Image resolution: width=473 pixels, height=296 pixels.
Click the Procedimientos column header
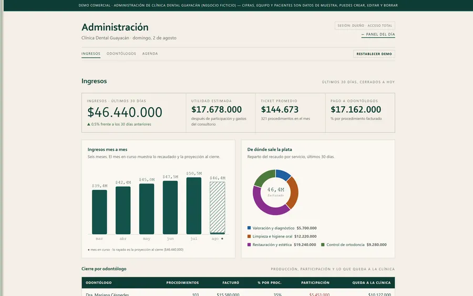tap(182, 283)
